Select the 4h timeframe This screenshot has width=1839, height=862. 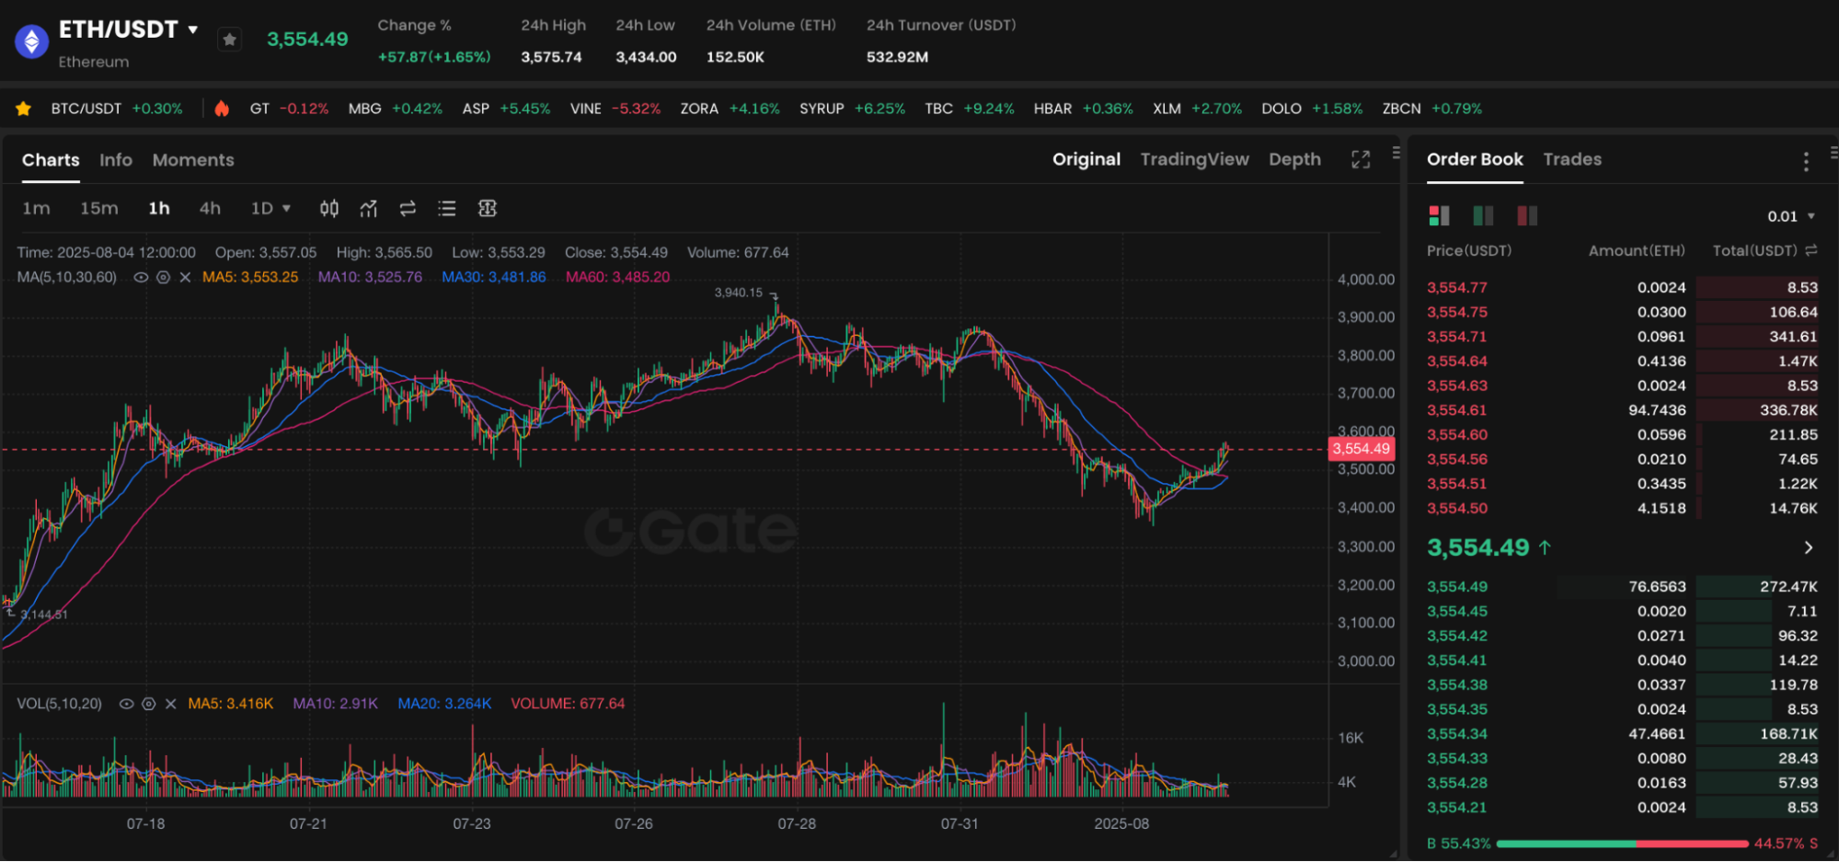(x=210, y=209)
